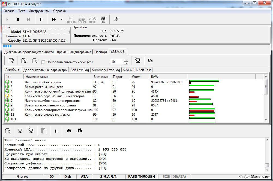Open the Summary Error Log sub-tab
The width and height of the screenshot is (273, 181).
coord(106,70)
